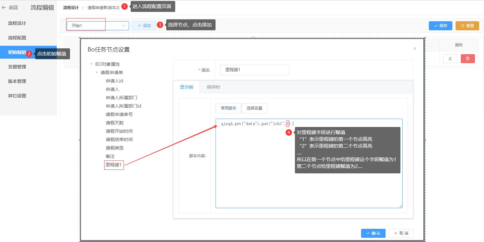The width and height of the screenshot is (484, 242).
Task: Click the orange 重置 button
Action: (x=467, y=26)
